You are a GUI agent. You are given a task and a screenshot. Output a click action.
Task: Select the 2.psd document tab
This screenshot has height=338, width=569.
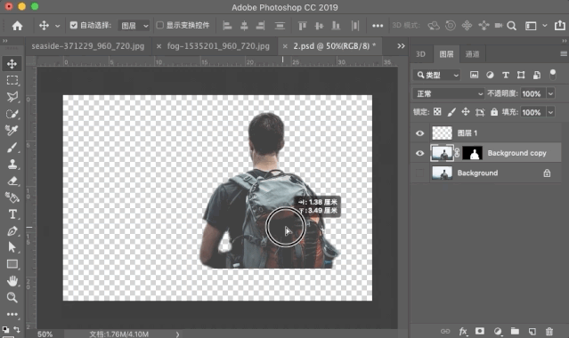[329, 46]
